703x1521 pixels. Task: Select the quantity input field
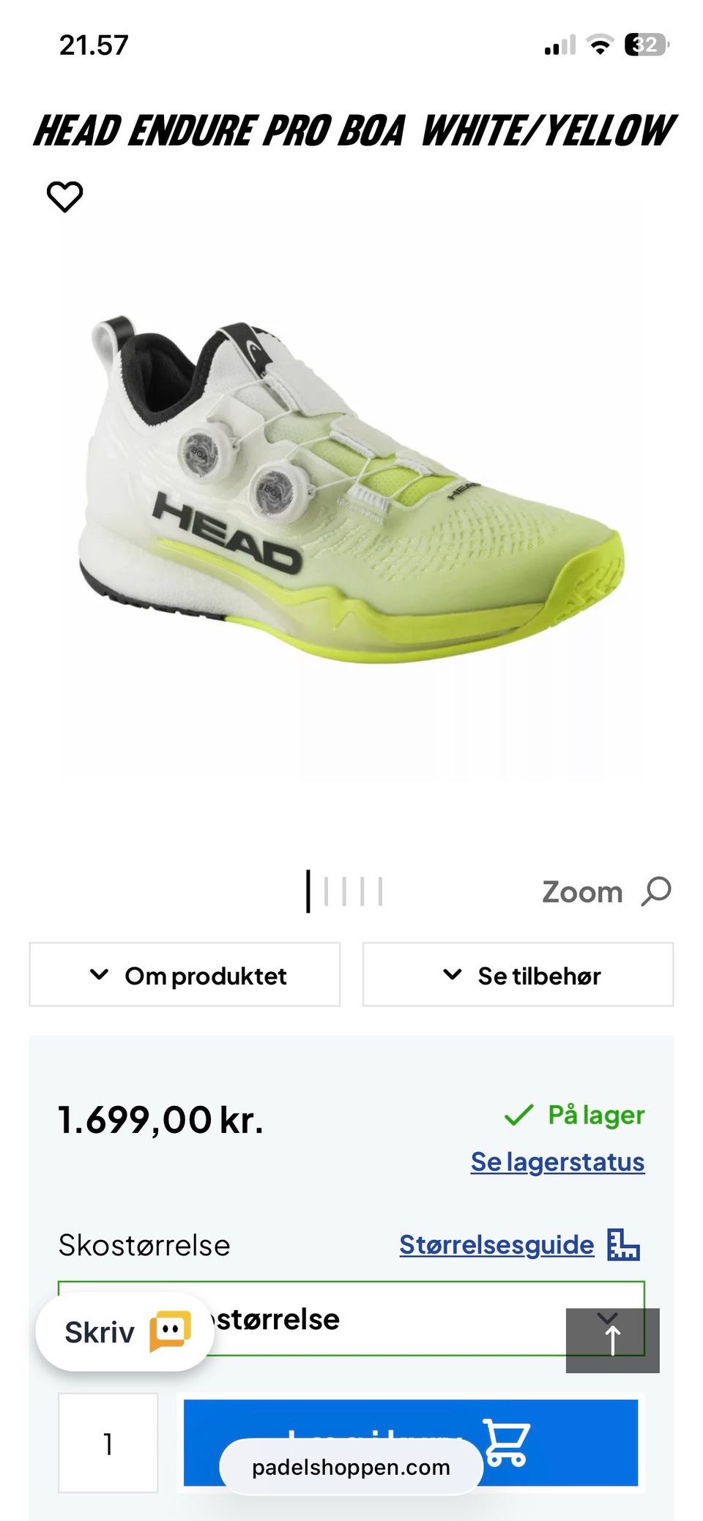[108, 1443]
